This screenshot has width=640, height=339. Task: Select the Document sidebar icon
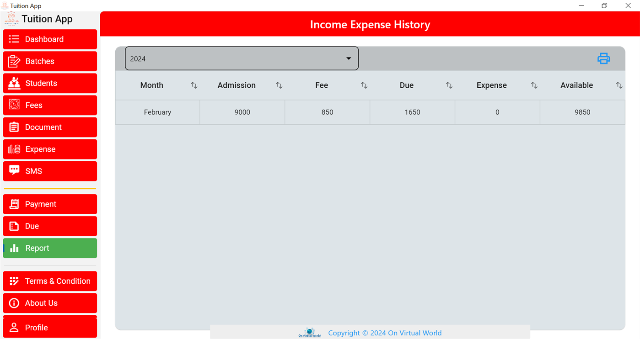[x=14, y=127]
